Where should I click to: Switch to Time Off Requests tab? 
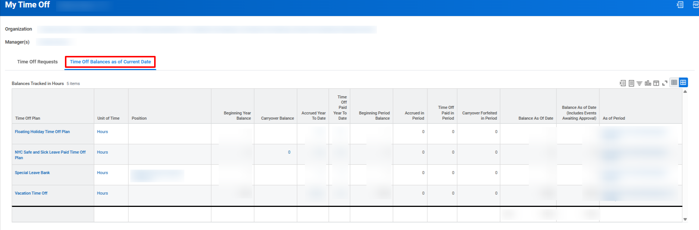pos(37,62)
